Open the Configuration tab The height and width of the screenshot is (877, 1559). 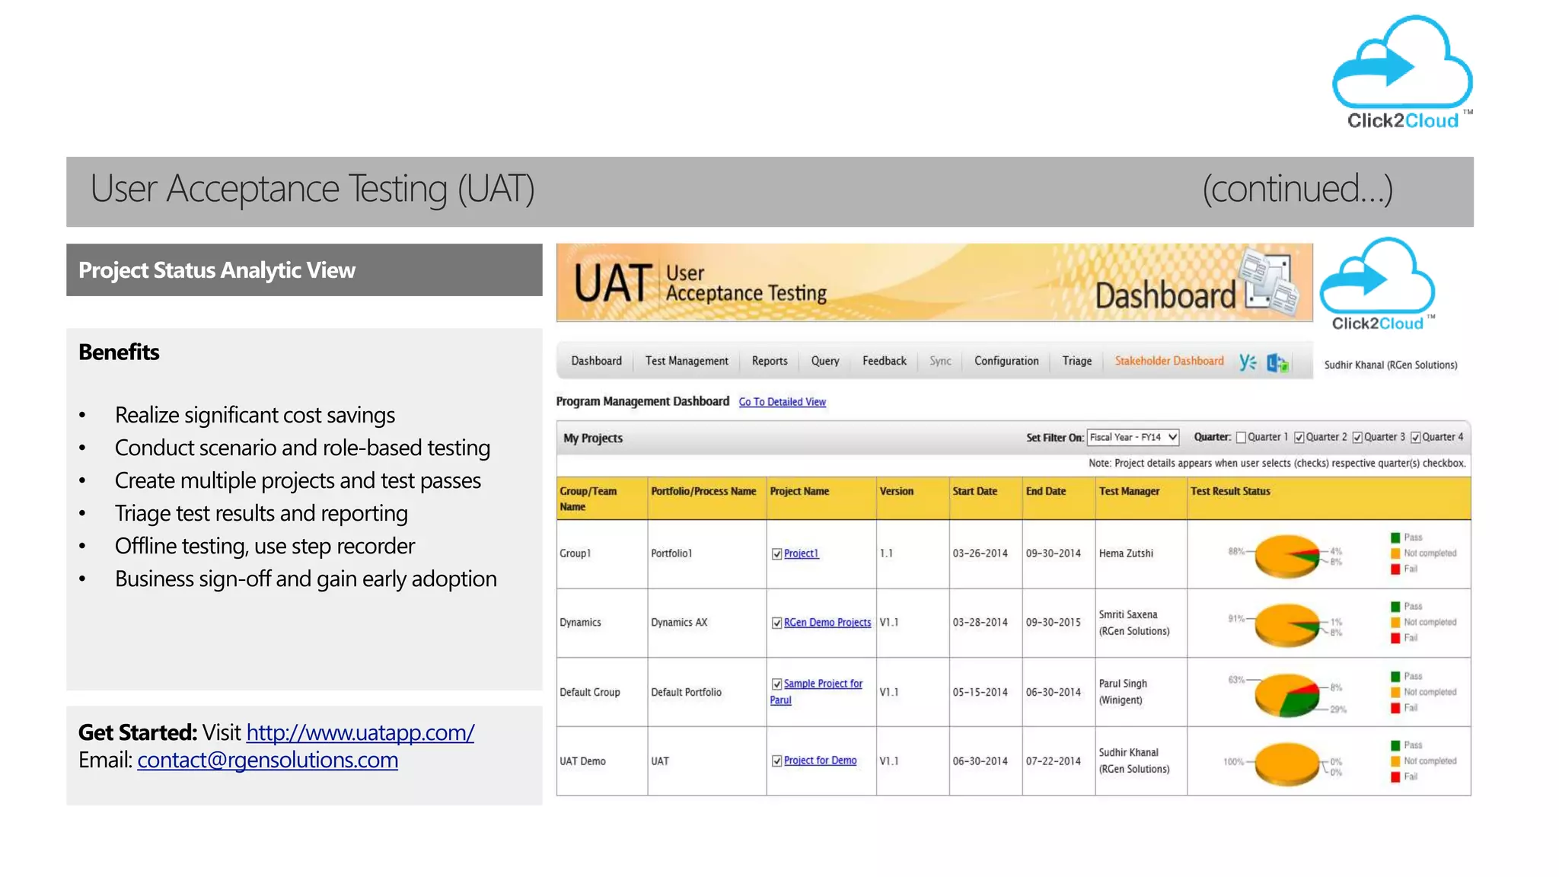click(x=1006, y=361)
